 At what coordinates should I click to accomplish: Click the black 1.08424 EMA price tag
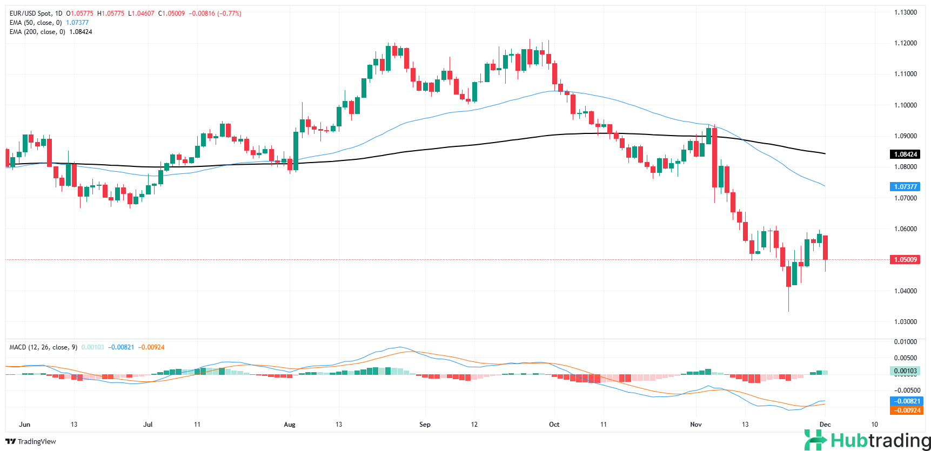pos(905,154)
